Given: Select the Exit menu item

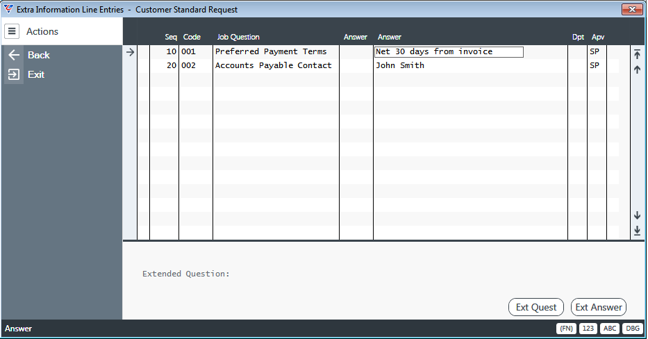Looking at the screenshot, I should point(36,74).
